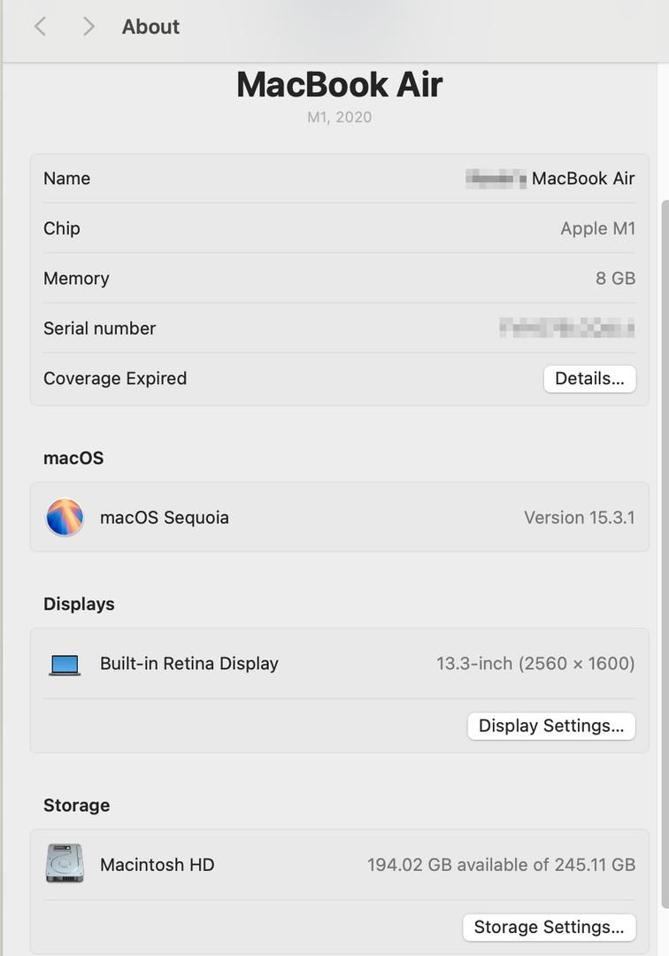Click the blurred serial number value
669x956 pixels.
click(566, 328)
